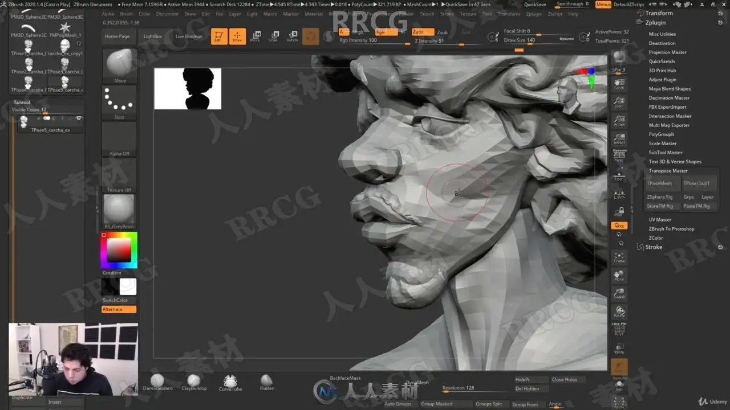Select the TMPolyMesh_1 star tool
Image resolution: width=730 pixels, height=410 pixels.
[65, 30]
